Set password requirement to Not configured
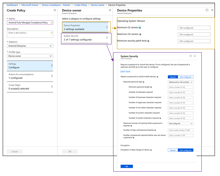The image size is (220, 176). 185,77
